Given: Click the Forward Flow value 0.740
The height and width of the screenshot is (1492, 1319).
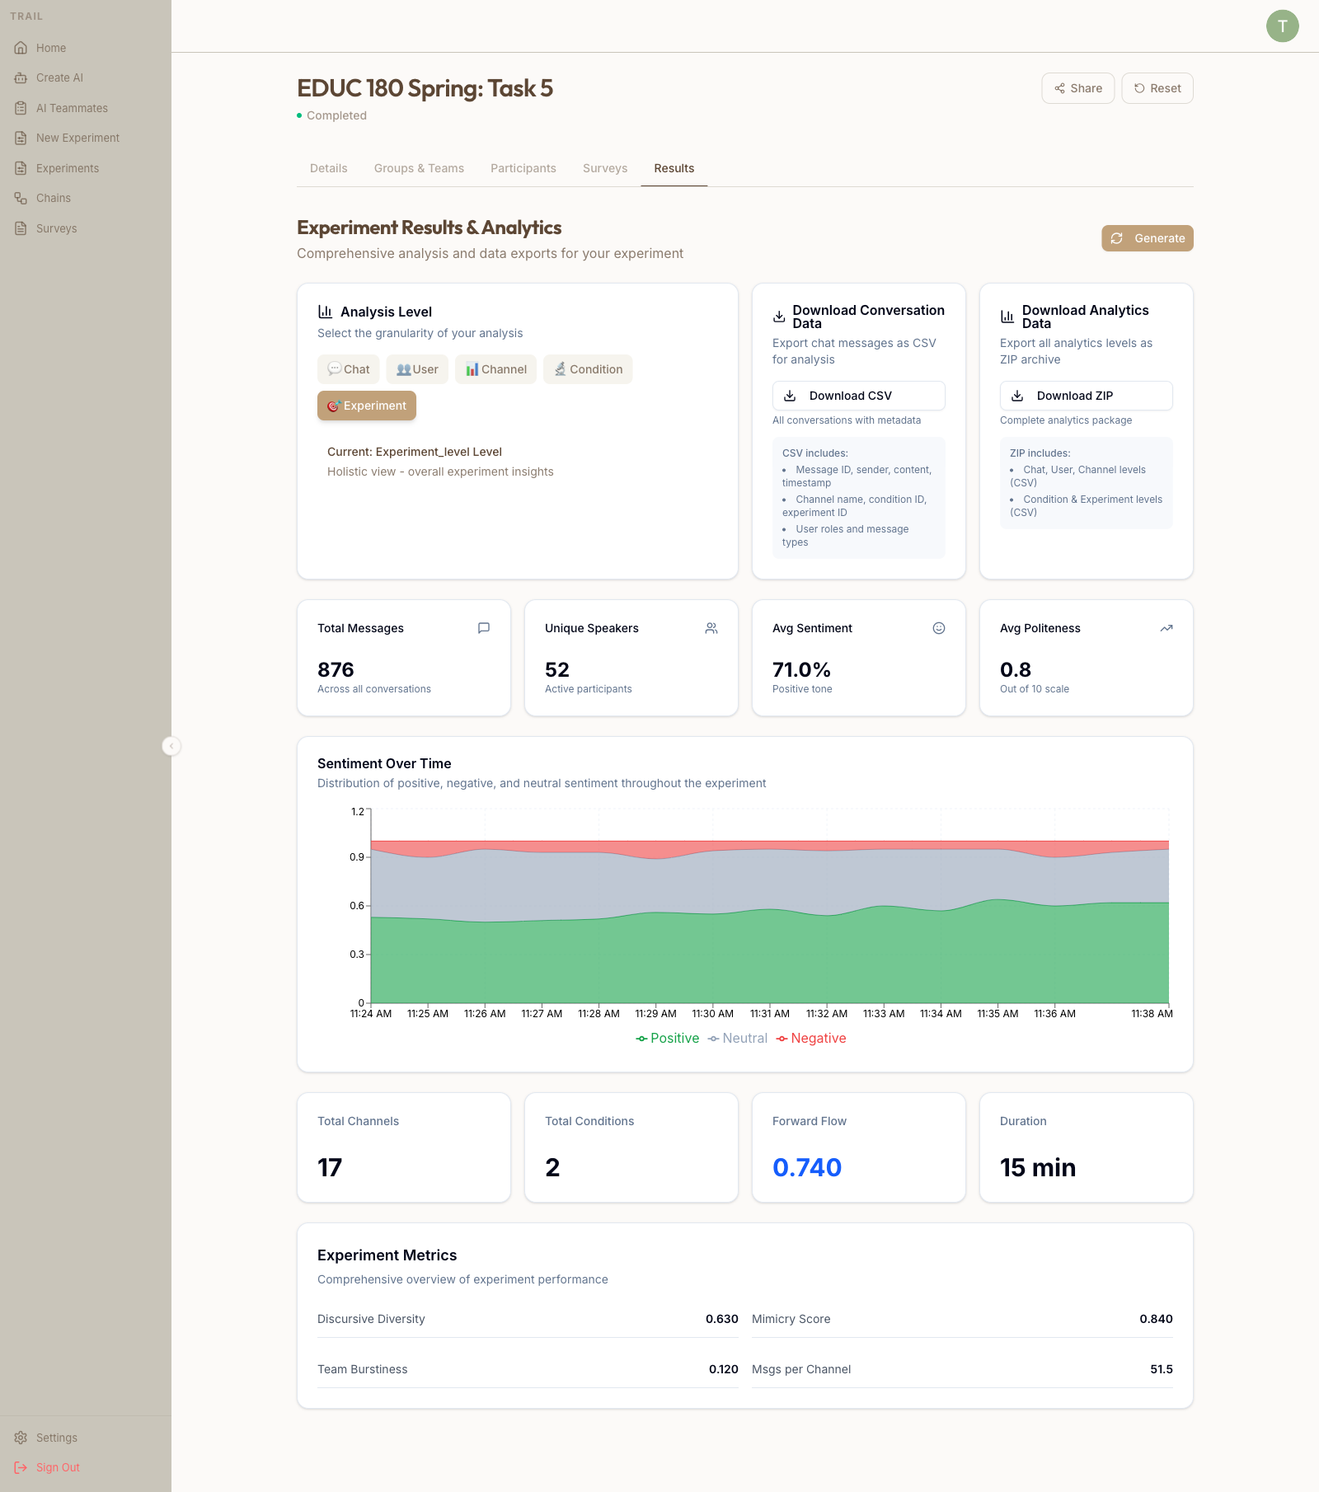Looking at the screenshot, I should click(x=807, y=1167).
